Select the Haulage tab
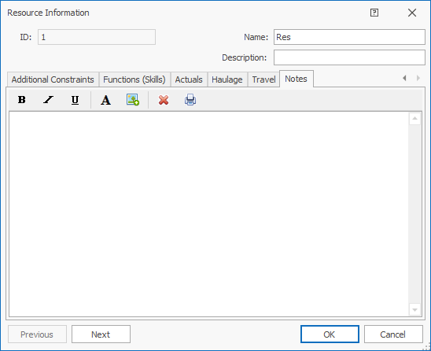This screenshot has height=351, width=431. click(227, 79)
